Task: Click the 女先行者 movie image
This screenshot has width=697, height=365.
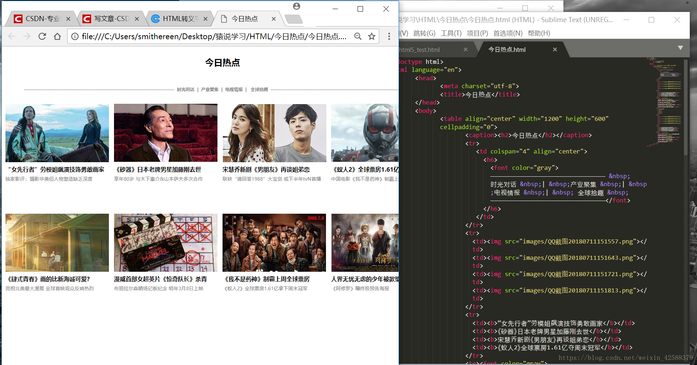Action: coord(57,133)
